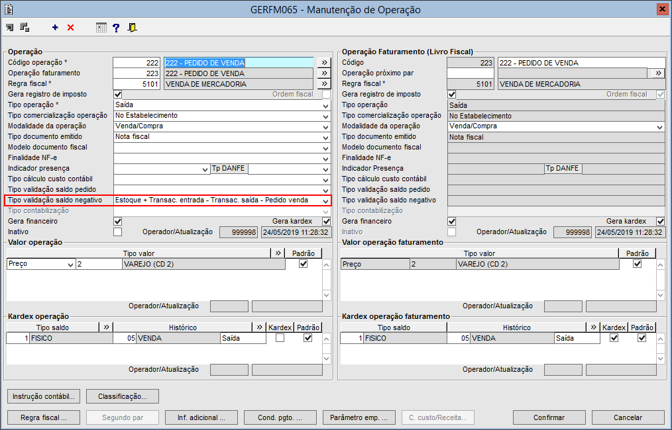Check the left Inativo checkbox

118,232
